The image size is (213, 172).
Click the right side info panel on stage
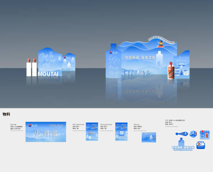pyautogui.click(x=182, y=65)
